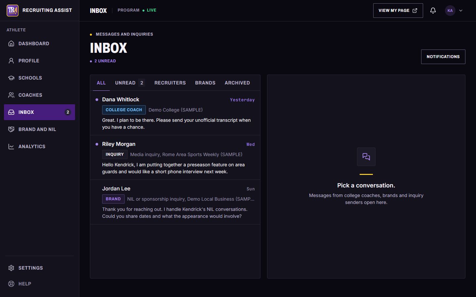
Task: Open Riley Morgan's message
Action: [175, 157]
